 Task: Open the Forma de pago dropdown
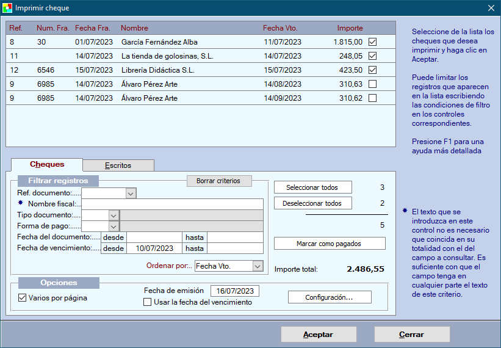[113, 227]
